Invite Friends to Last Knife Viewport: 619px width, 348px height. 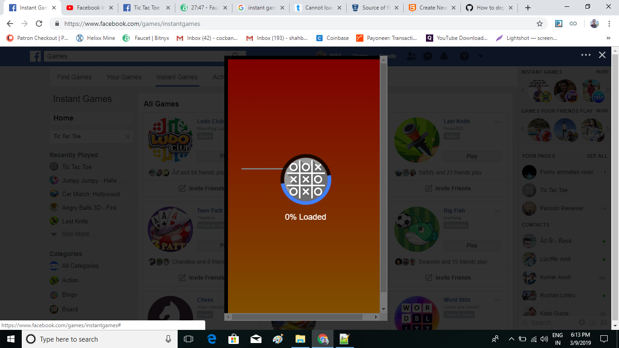tap(448, 188)
